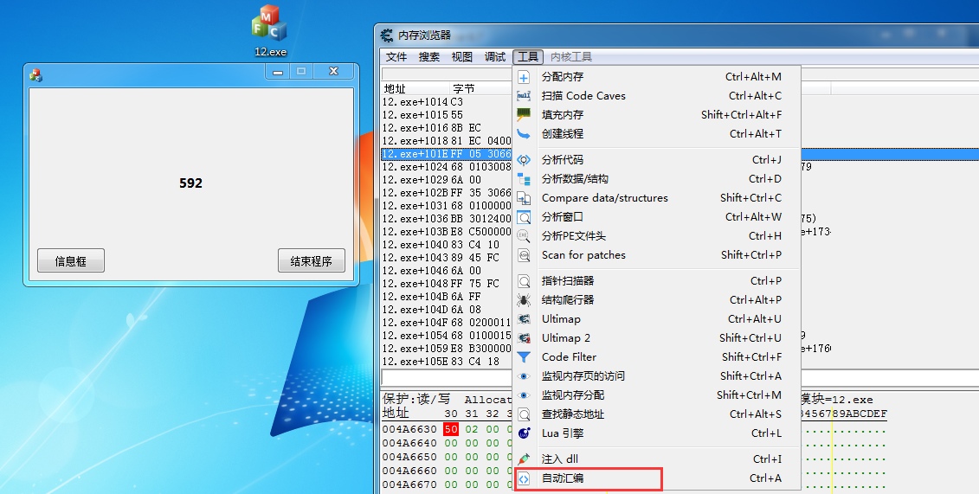
Task: Click hex dump address 004A6660
Action: (409, 471)
